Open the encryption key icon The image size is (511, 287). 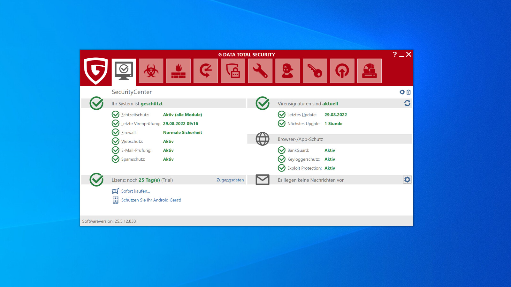point(315,71)
